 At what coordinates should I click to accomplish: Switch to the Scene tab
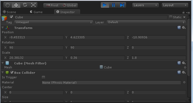[9, 12]
